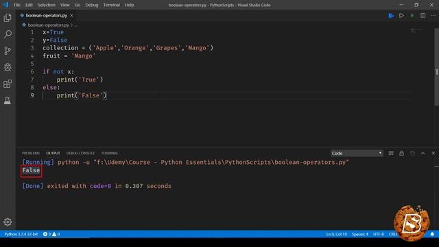This screenshot has width=439, height=247.
Task: Open the notifications bell in the status bar
Action: pyautogui.click(x=432, y=234)
